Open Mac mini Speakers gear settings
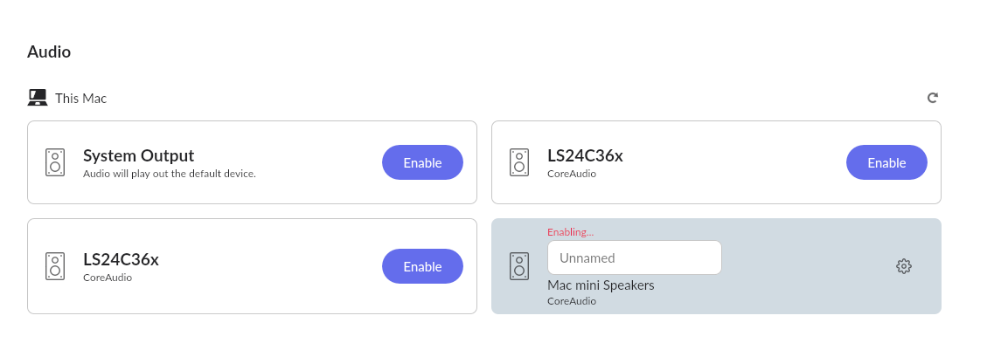This screenshot has width=994, height=350. tap(904, 266)
